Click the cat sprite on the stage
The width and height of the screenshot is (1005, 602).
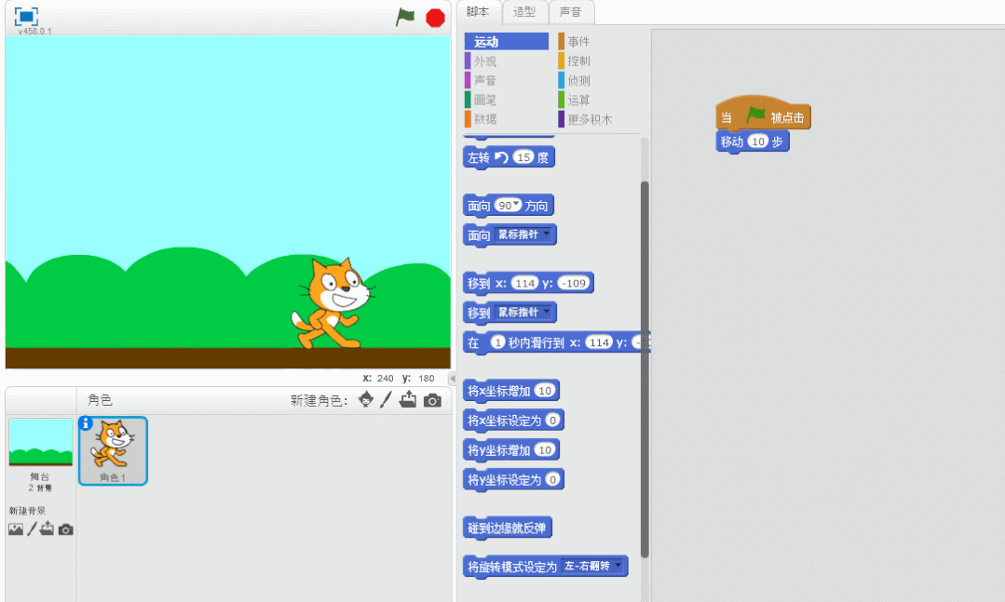click(333, 303)
